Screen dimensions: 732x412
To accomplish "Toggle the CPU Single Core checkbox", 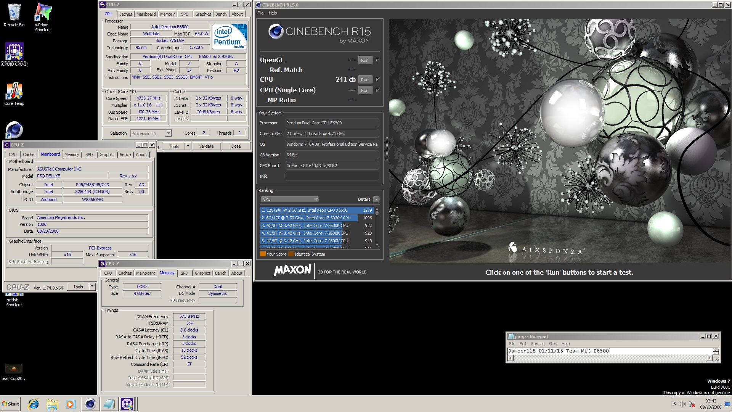I will [377, 90].
